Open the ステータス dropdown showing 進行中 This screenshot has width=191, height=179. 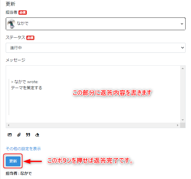point(96,48)
